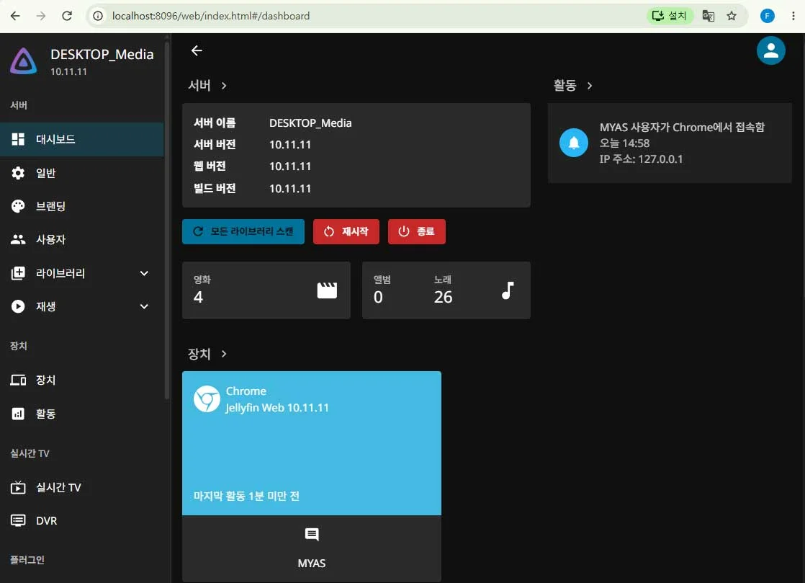Click the DVR icon in the sidebar
Viewport: 805px width, 583px height.
(x=18, y=521)
